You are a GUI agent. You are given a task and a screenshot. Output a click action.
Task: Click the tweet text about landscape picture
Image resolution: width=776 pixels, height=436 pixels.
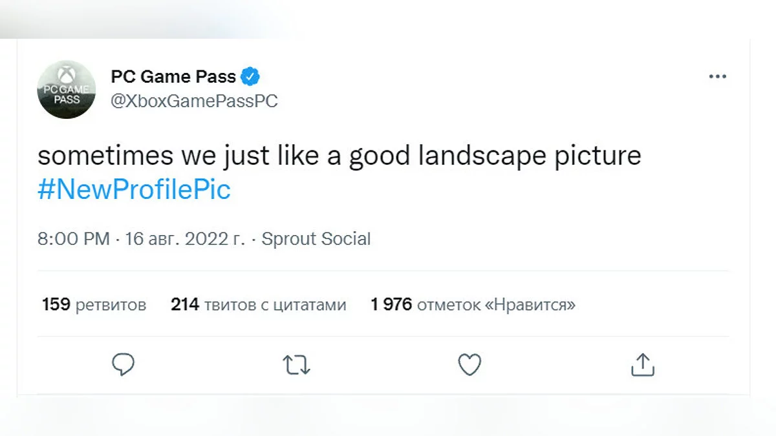click(339, 157)
